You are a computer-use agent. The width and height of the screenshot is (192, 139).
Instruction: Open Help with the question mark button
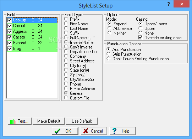click(x=122, y=131)
